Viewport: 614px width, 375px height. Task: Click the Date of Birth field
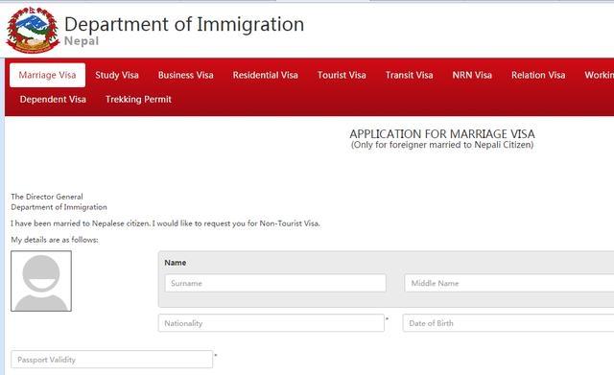[508, 323]
